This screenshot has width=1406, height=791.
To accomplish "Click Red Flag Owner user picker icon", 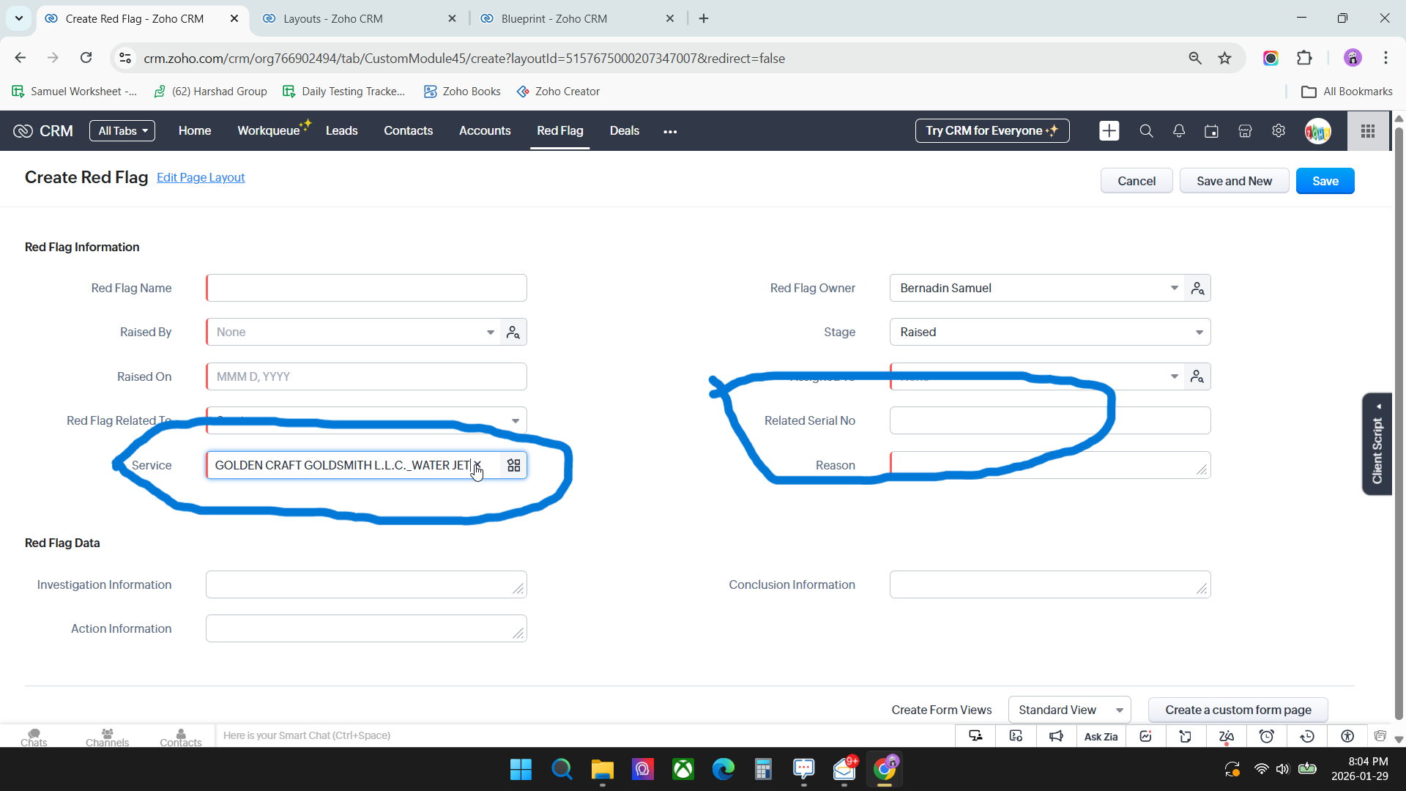I will click(1198, 289).
